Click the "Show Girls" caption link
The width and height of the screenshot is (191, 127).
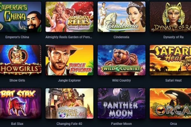click(17, 80)
